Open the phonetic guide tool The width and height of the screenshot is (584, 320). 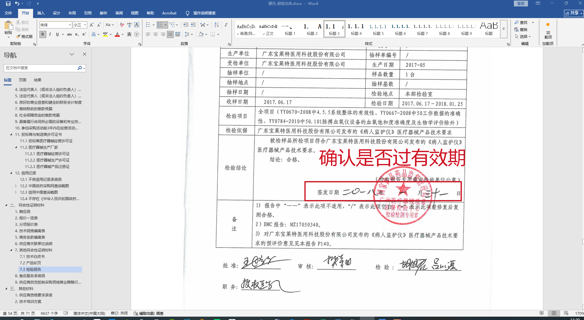point(129,25)
